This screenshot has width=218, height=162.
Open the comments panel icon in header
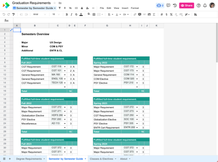point(168,5)
